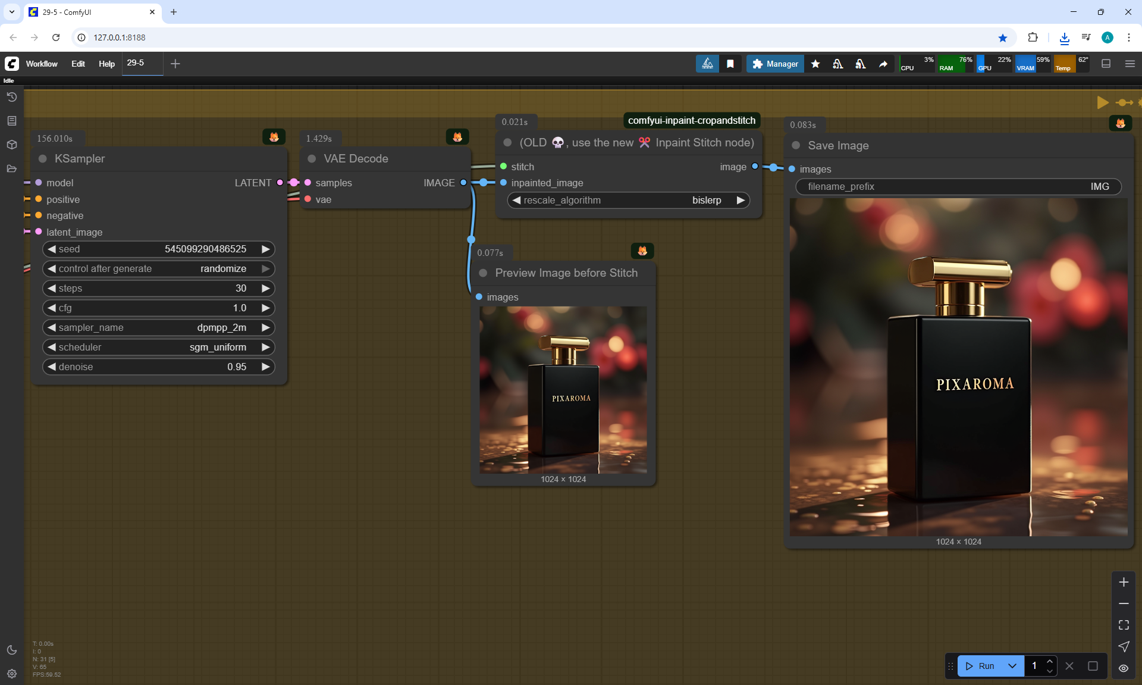Open the scheduler sgm_uniform selector
Viewport: 1142px width, 685px height.
(x=158, y=347)
